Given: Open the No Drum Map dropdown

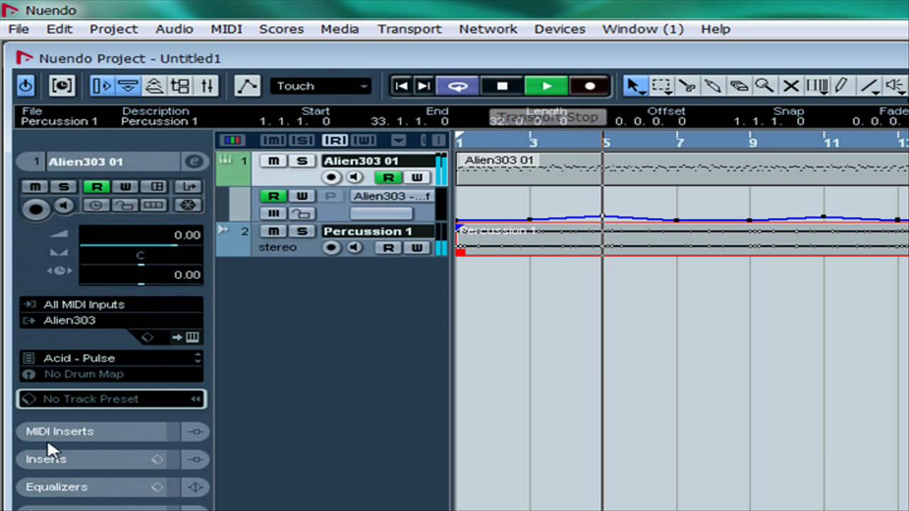Looking at the screenshot, I should click(x=111, y=374).
